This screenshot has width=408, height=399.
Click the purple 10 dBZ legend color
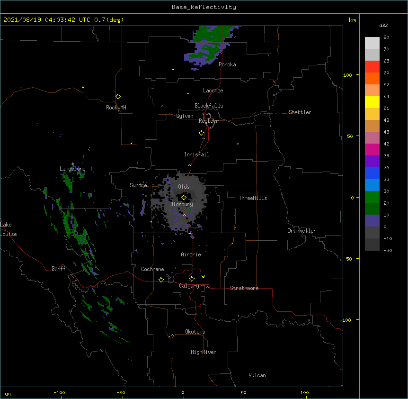pos(372,221)
